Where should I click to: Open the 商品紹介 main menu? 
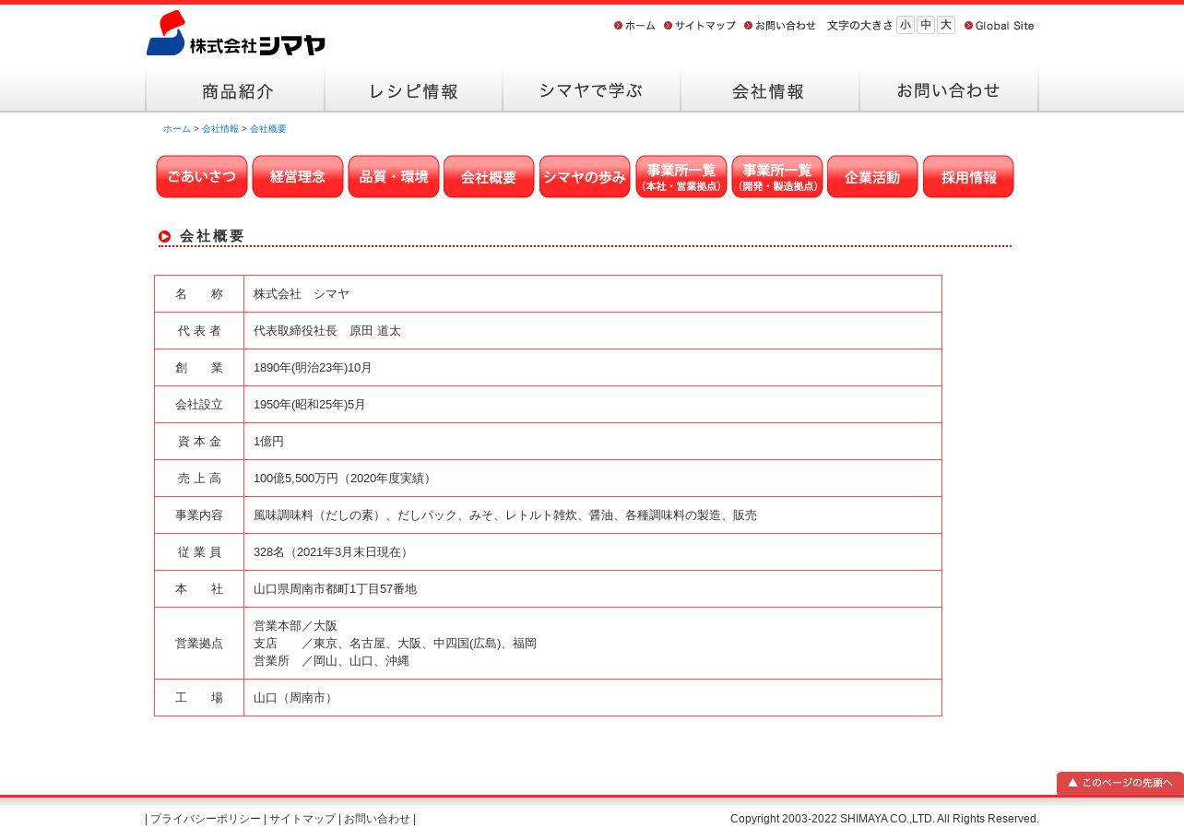tap(235, 90)
